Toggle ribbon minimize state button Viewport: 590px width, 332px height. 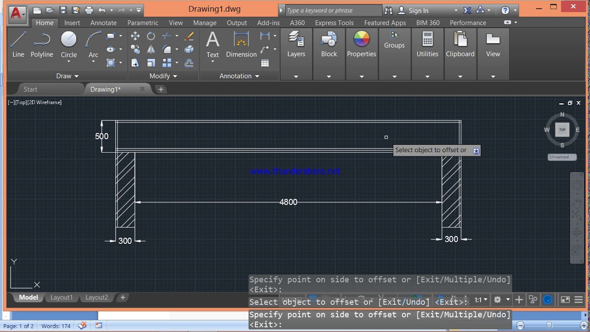(x=507, y=22)
